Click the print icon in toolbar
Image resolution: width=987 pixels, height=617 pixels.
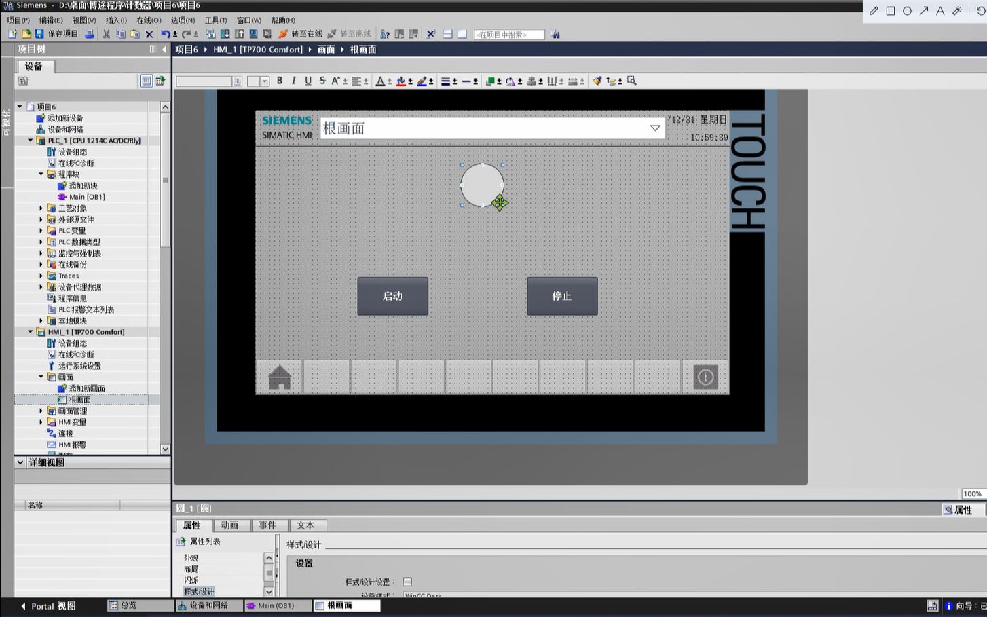(89, 34)
